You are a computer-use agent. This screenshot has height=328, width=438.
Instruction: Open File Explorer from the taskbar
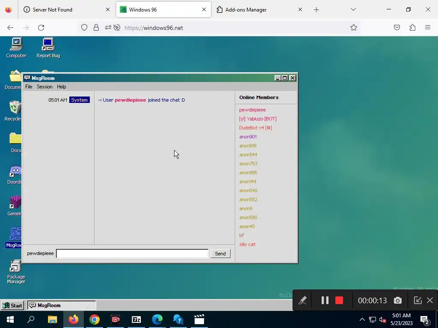click(x=52, y=319)
